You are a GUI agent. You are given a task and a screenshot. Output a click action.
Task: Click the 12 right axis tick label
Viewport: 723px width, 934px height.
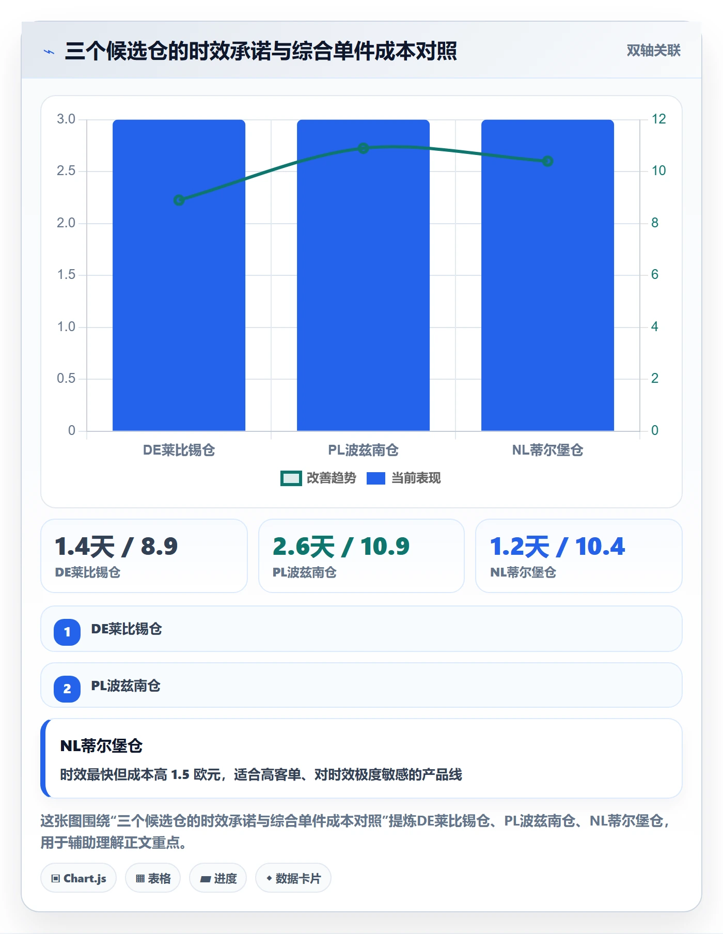(658, 119)
